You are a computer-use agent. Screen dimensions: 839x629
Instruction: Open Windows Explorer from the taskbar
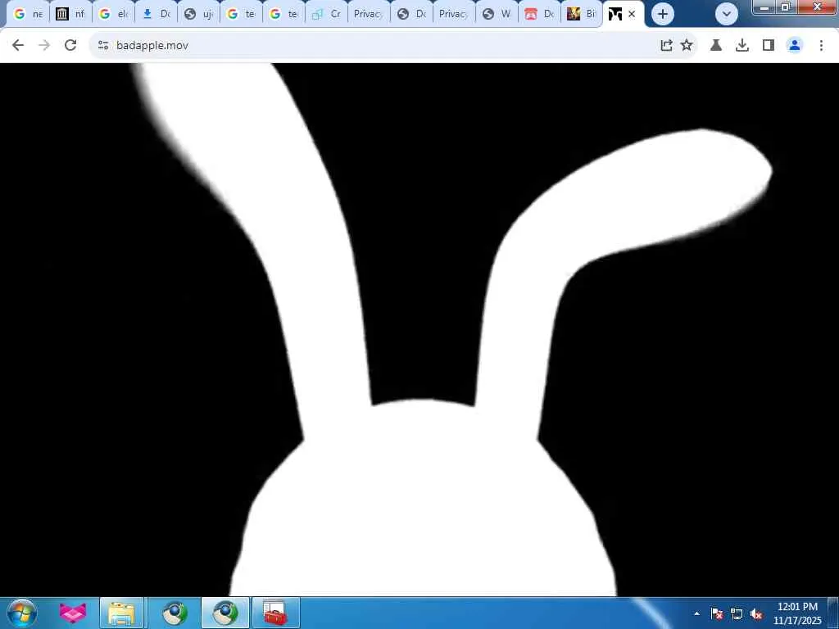click(x=121, y=613)
